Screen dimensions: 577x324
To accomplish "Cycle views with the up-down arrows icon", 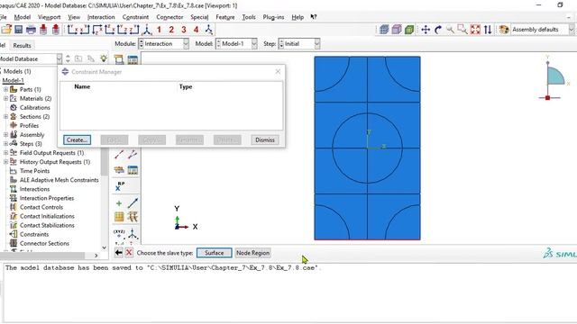I will coord(488,30).
